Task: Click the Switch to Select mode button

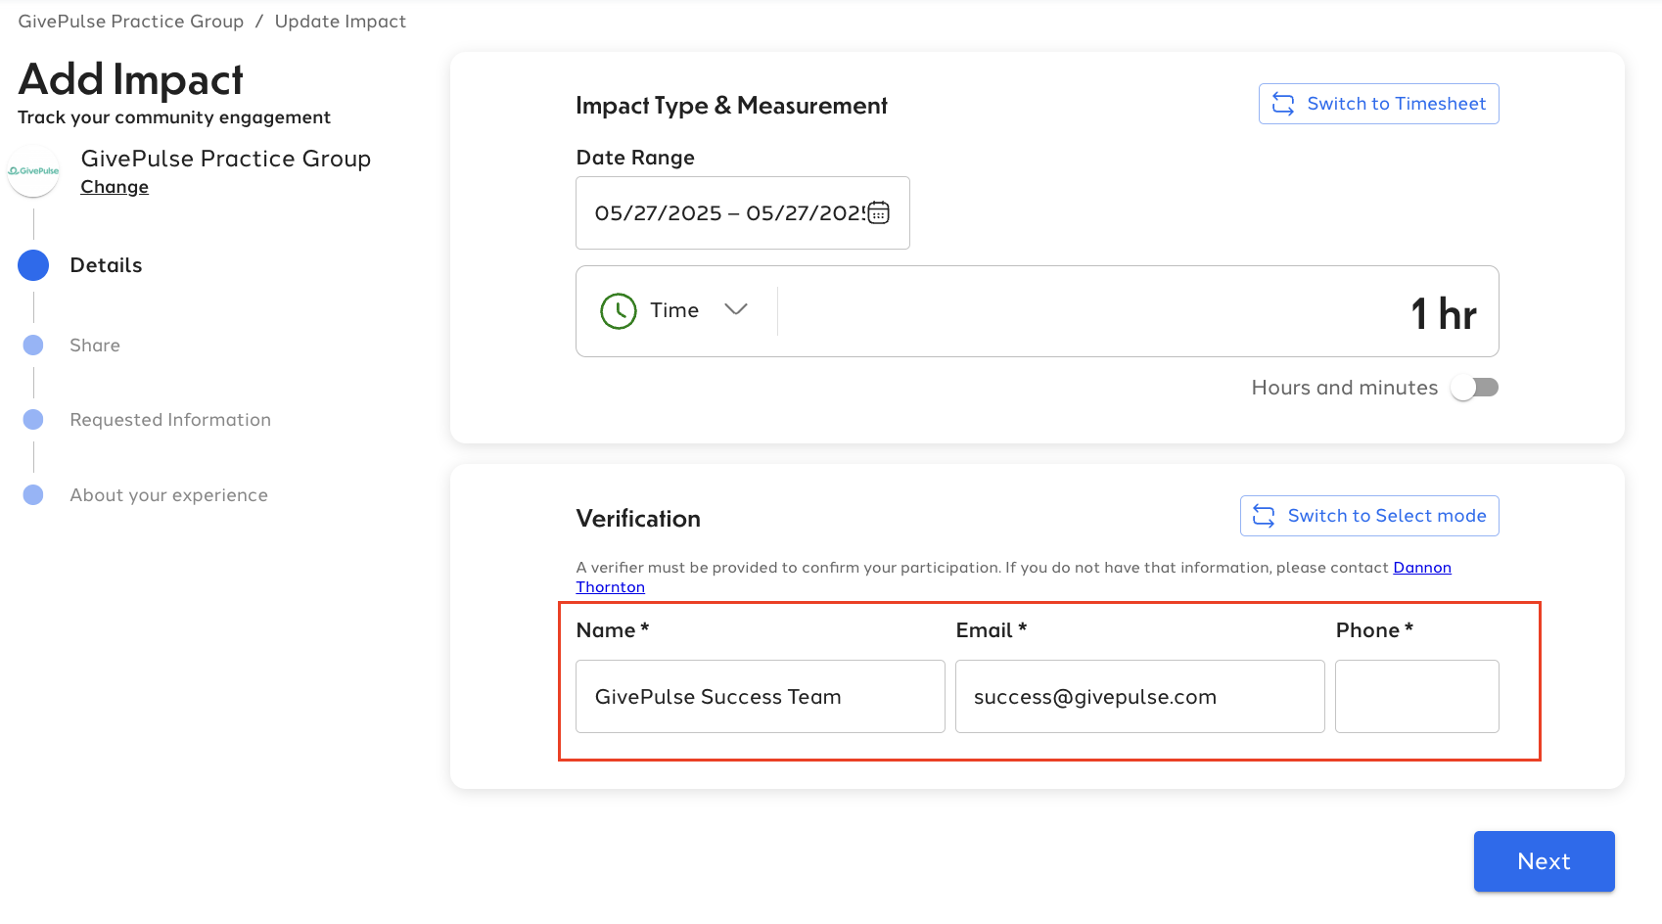Action: [1369, 516]
